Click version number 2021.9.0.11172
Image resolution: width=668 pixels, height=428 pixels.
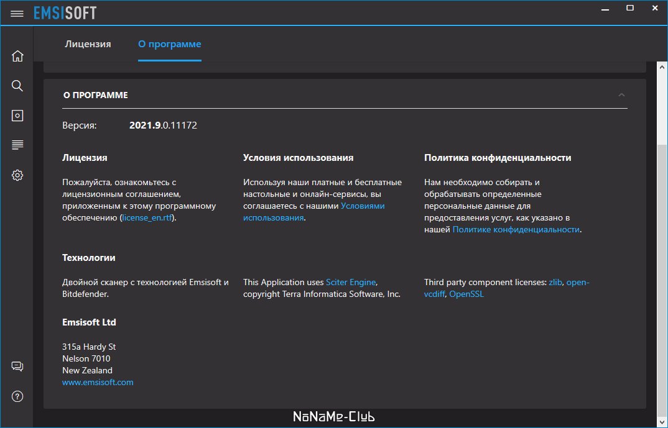point(163,125)
